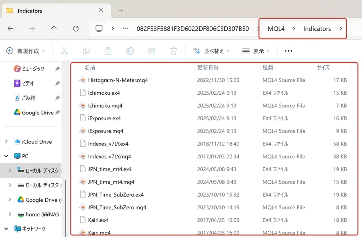Expand the home NAS network drive
This screenshot has width=362, height=237.
[10, 214]
